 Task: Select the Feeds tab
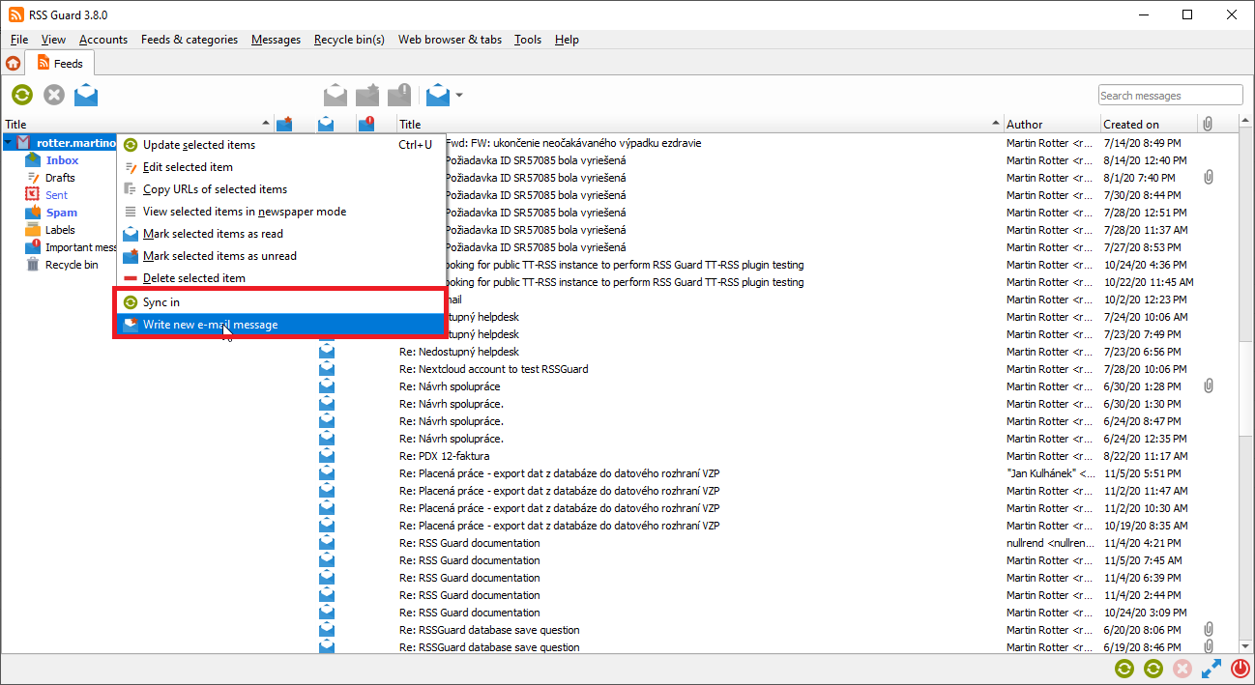coord(61,64)
